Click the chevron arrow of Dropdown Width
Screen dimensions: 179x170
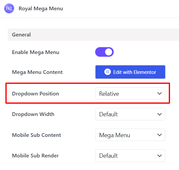coord(159,114)
